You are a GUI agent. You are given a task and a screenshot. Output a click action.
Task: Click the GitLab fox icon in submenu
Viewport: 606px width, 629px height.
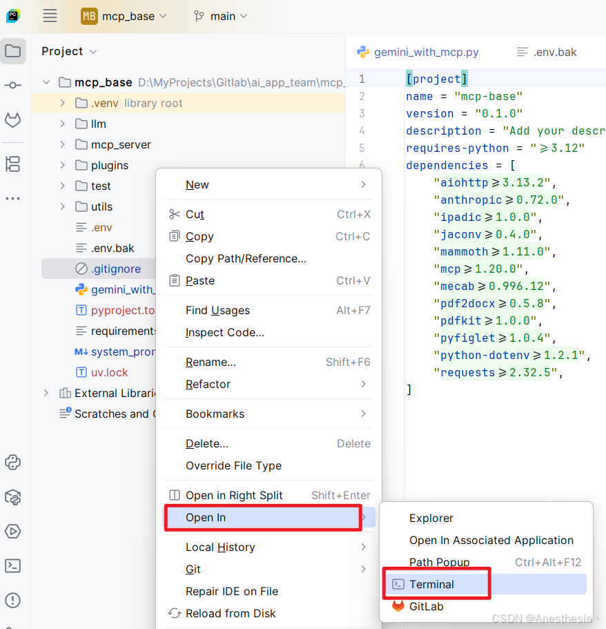[398, 606]
